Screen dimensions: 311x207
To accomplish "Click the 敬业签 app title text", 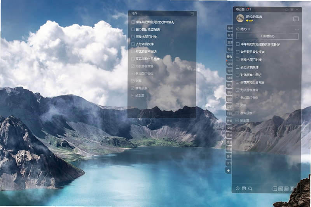I will point(240,9).
